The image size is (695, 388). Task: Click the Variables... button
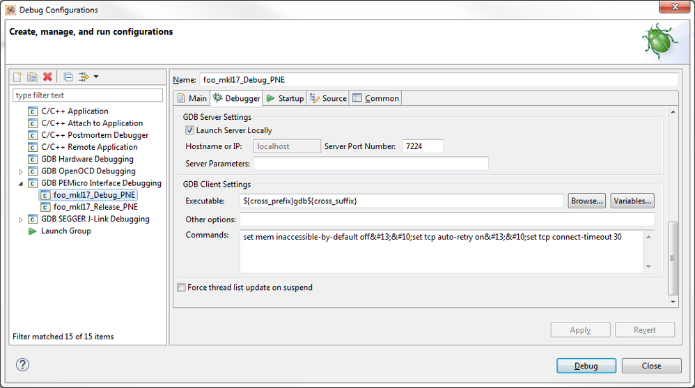coord(632,201)
